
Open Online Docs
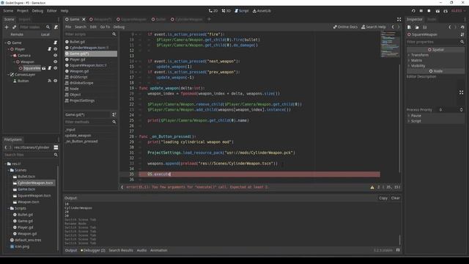point(345,27)
